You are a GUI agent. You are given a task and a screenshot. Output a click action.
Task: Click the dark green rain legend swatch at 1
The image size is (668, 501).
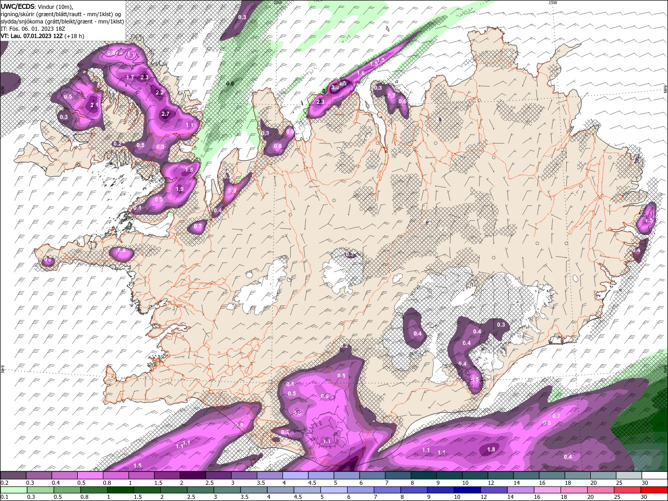(120, 490)
